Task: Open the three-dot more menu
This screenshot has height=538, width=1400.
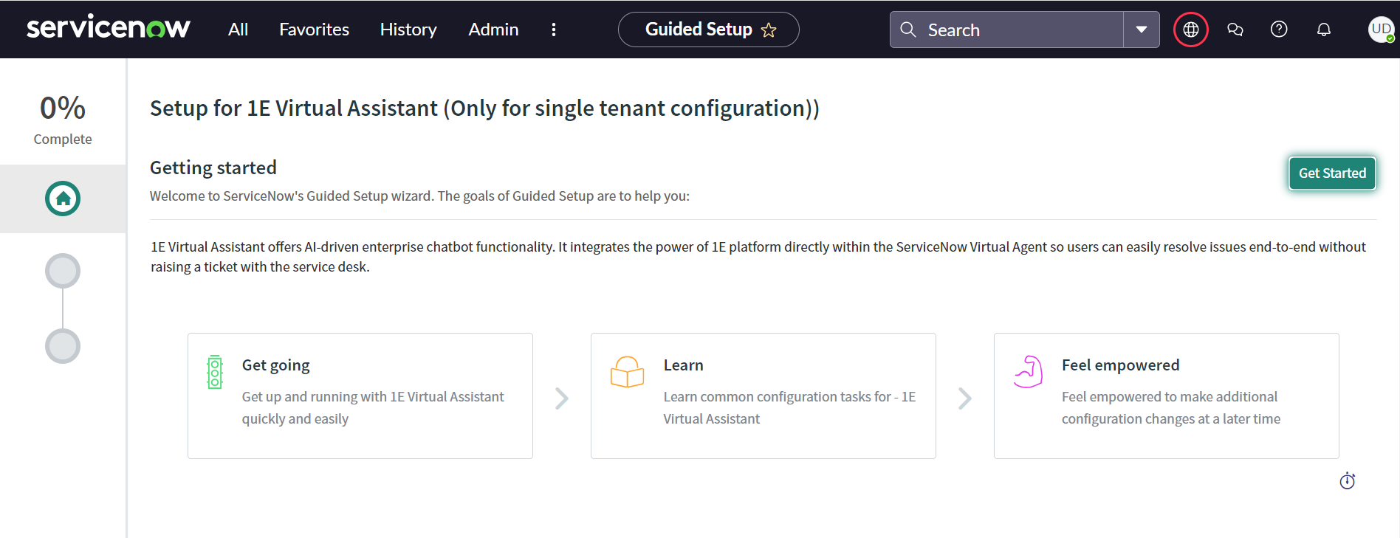Action: [x=554, y=30]
